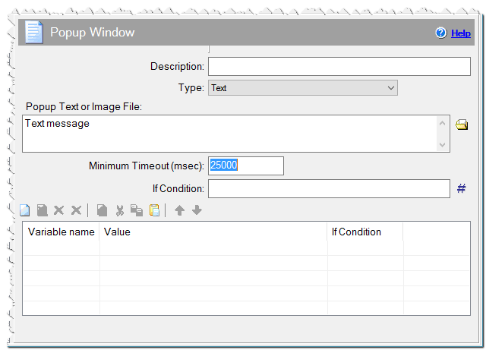Viewport: 486px width, 350px height.
Task: Click the blue question mark help icon
Action: [x=440, y=33]
